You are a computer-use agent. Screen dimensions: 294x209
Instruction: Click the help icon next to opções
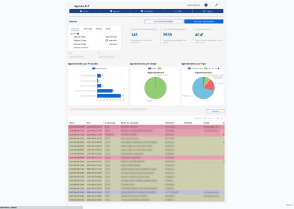coord(78,34)
